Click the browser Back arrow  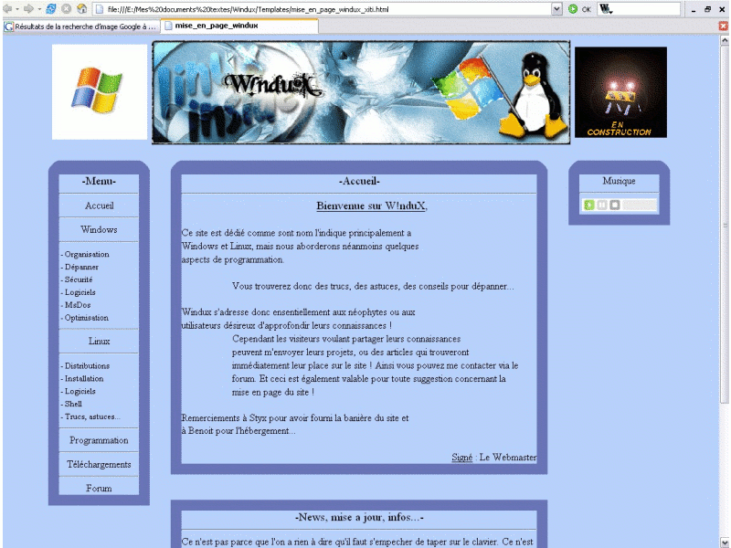pyautogui.click(x=7, y=8)
